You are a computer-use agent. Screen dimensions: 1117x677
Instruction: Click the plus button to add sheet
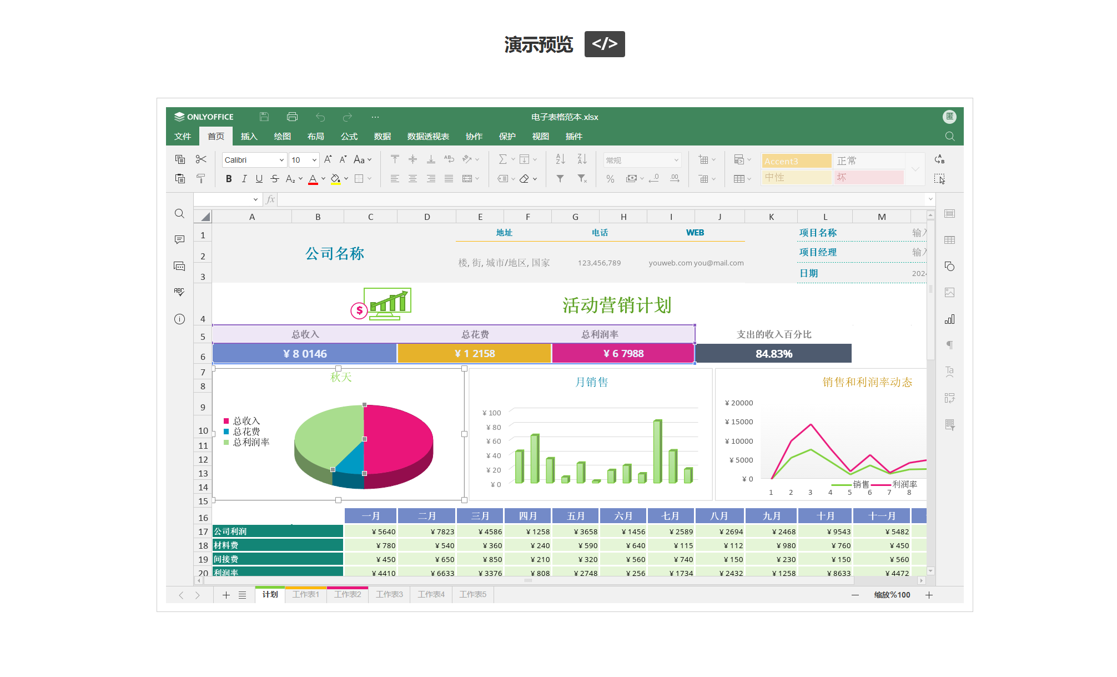click(226, 595)
